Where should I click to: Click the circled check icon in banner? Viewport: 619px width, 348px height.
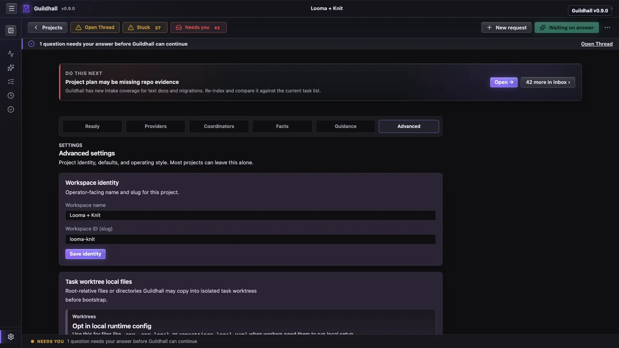31,44
